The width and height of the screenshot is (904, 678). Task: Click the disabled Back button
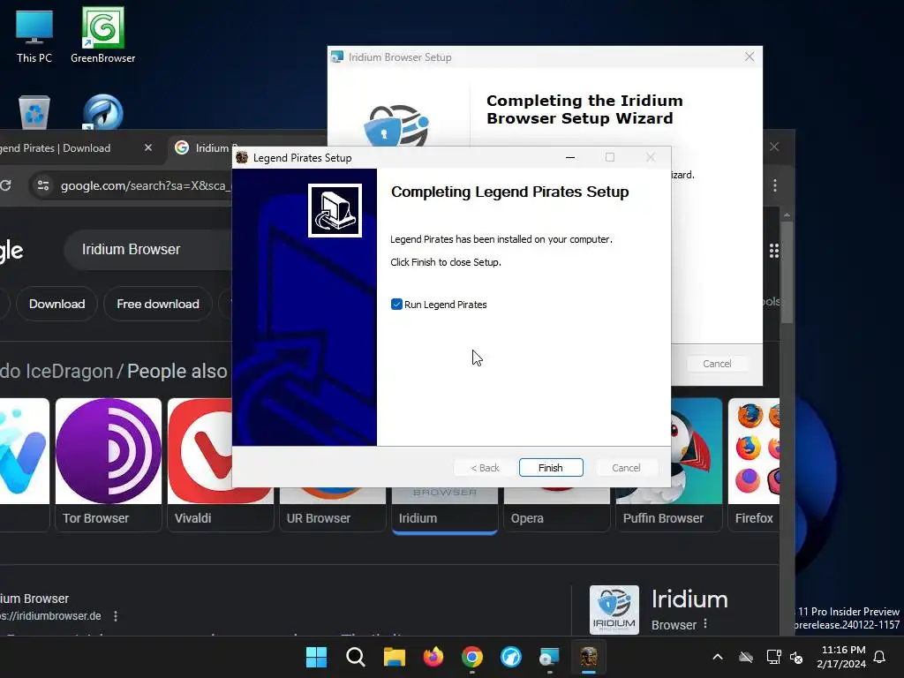485,468
